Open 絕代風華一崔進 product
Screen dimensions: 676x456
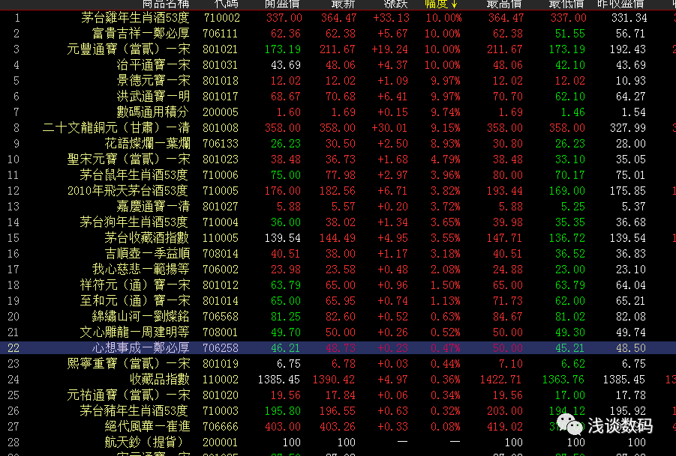coord(147,426)
